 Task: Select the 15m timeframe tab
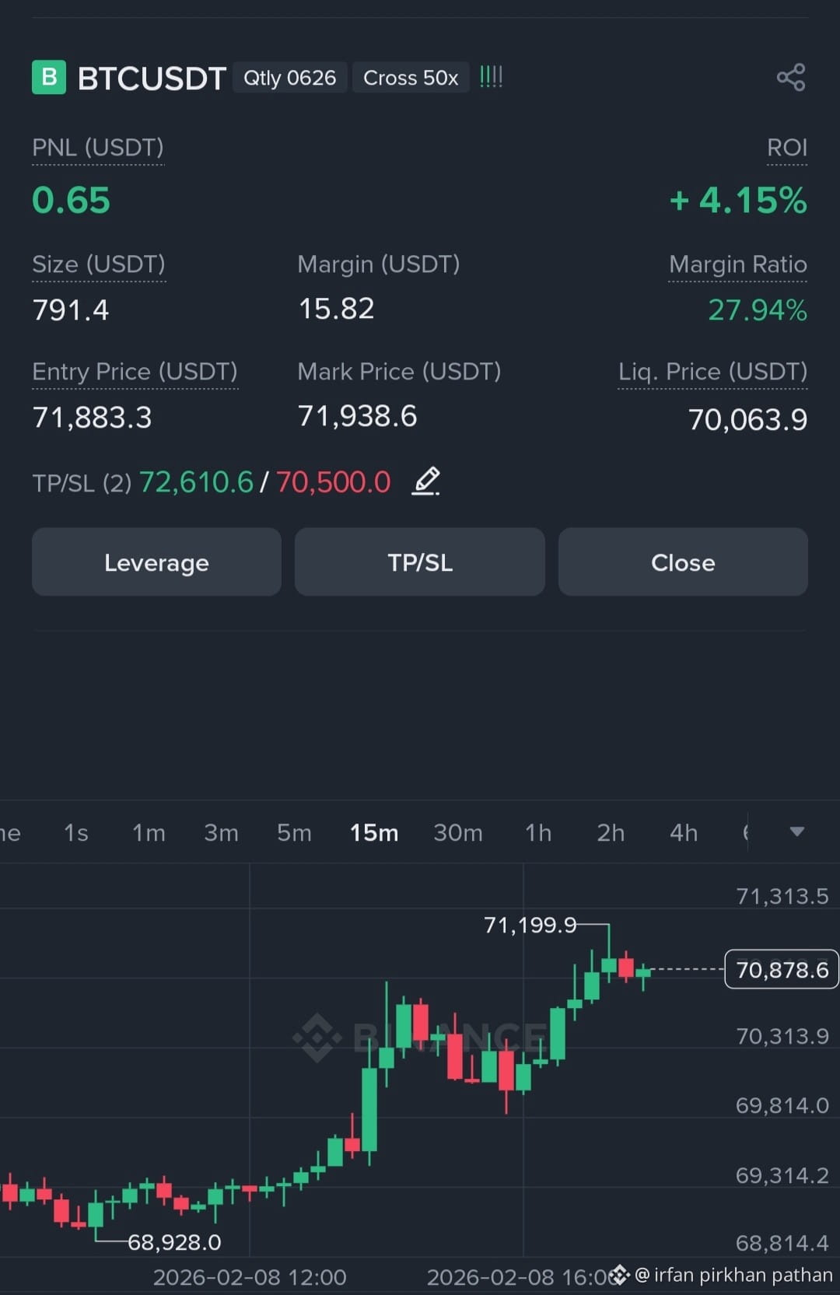click(x=374, y=833)
